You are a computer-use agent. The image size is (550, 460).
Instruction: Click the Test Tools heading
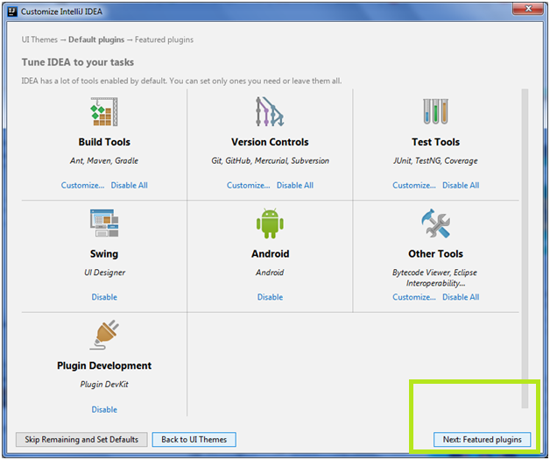click(x=435, y=142)
